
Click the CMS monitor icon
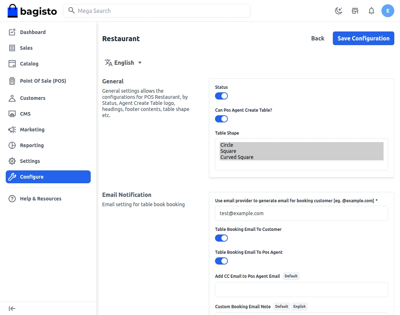(x=12, y=114)
